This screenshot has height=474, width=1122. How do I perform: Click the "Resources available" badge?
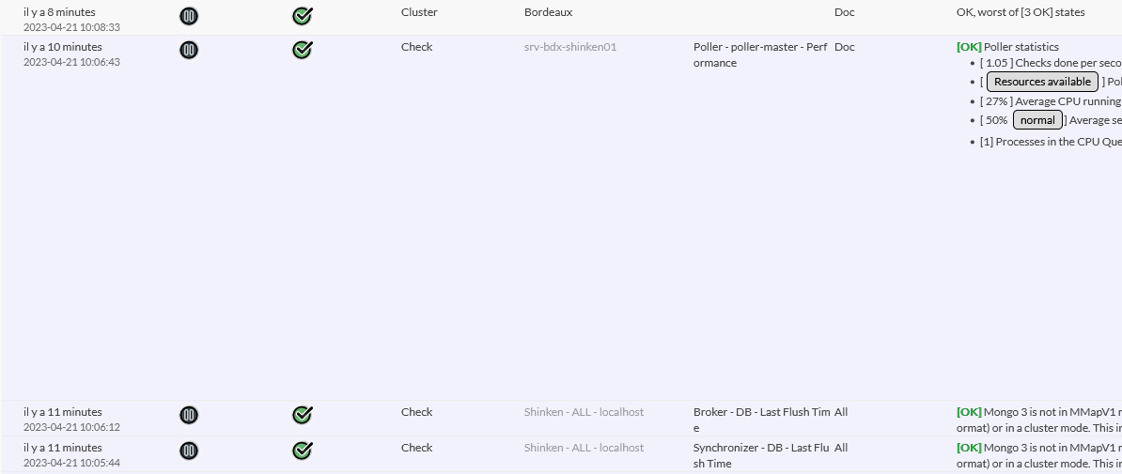tap(1042, 82)
